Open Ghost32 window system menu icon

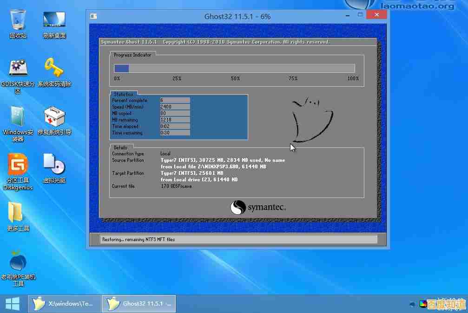(x=93, y=16)
